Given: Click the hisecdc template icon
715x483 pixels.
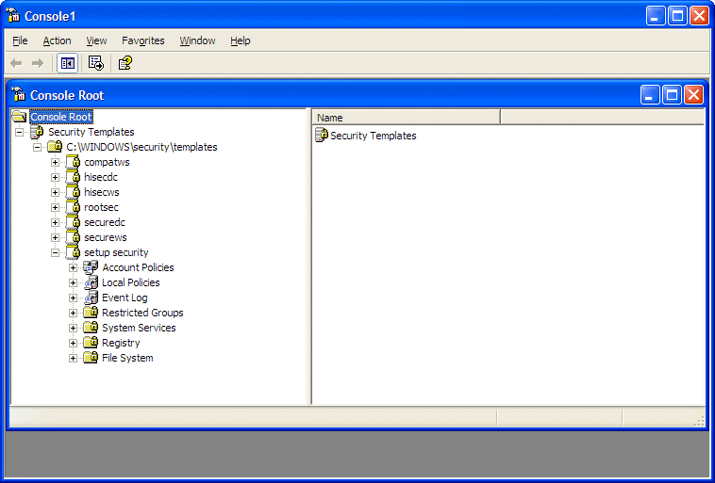Looking at the screenshot, I should (x=73, y=177).
